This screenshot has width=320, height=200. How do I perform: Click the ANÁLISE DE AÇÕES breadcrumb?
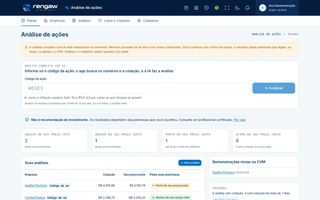266,34
